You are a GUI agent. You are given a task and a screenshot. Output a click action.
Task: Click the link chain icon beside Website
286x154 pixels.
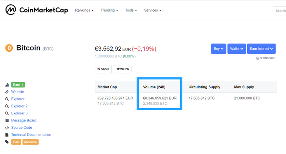tap(7, 92)
